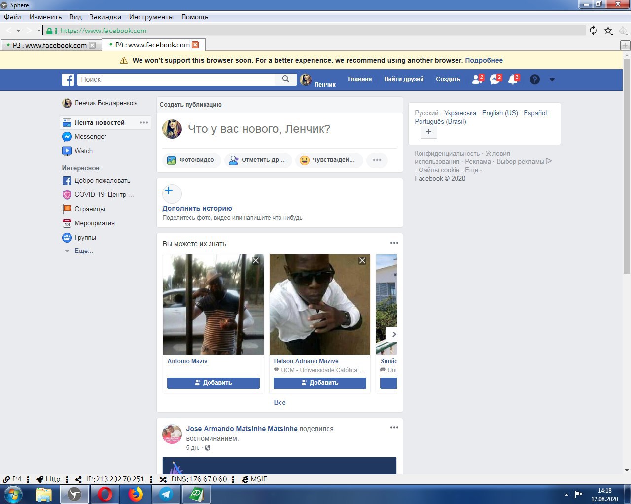Click Найти друзей in the header

tap(404, 79)
